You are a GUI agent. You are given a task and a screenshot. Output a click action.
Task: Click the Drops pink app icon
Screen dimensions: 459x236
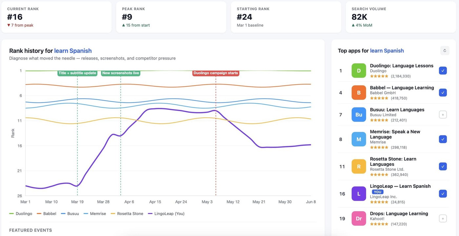[x=359, y=219]
